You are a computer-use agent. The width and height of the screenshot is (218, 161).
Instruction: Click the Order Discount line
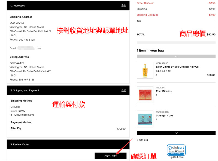(176, 3)
